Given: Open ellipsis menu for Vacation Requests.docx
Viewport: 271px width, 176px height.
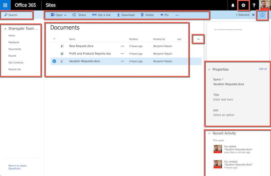Looking at the screenshot, I should point(122,62).
